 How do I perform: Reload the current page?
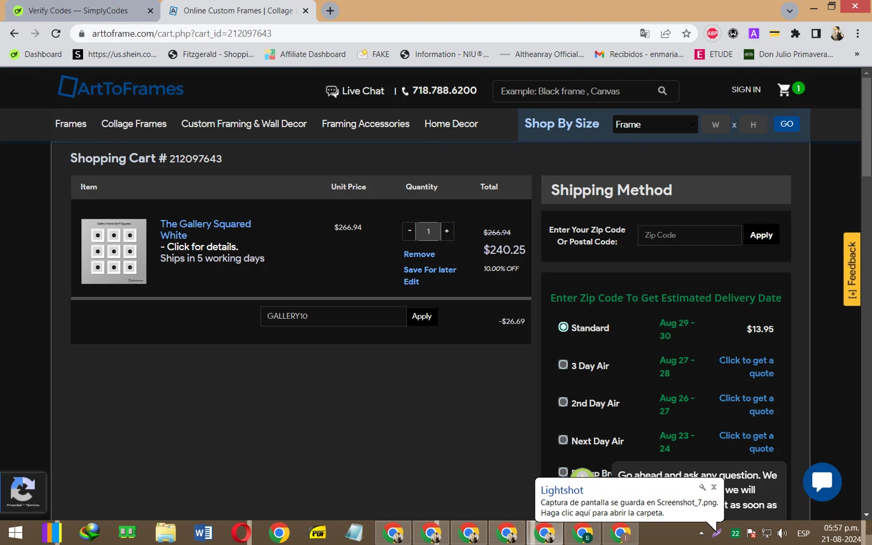(56, 34)
